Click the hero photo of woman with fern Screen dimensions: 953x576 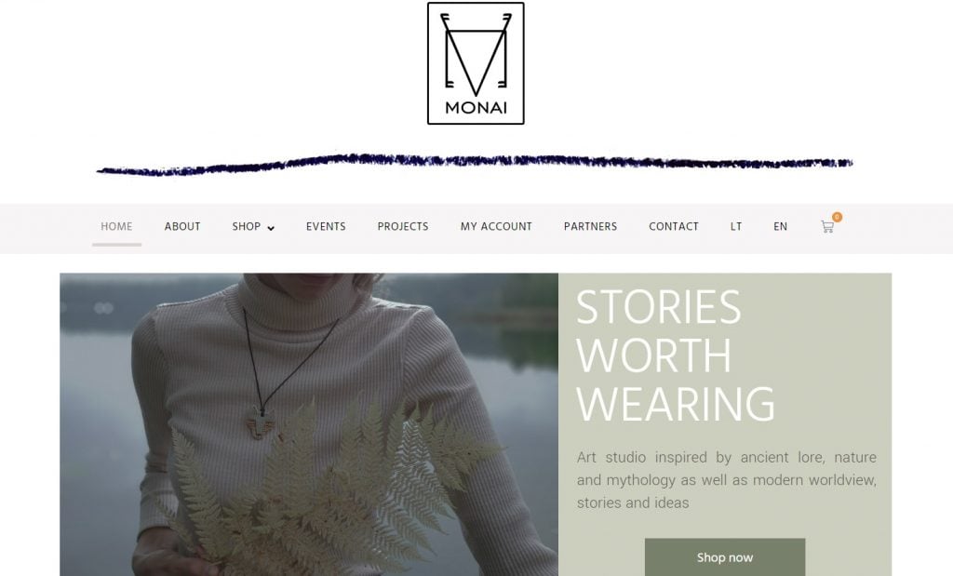pos(309,424)
